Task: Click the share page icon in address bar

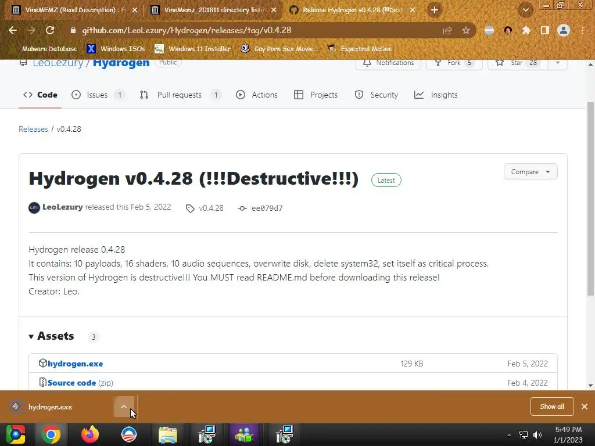Action: point(447,30)
